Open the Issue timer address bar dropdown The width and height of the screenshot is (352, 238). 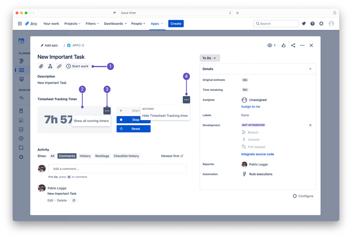point(230,13)
